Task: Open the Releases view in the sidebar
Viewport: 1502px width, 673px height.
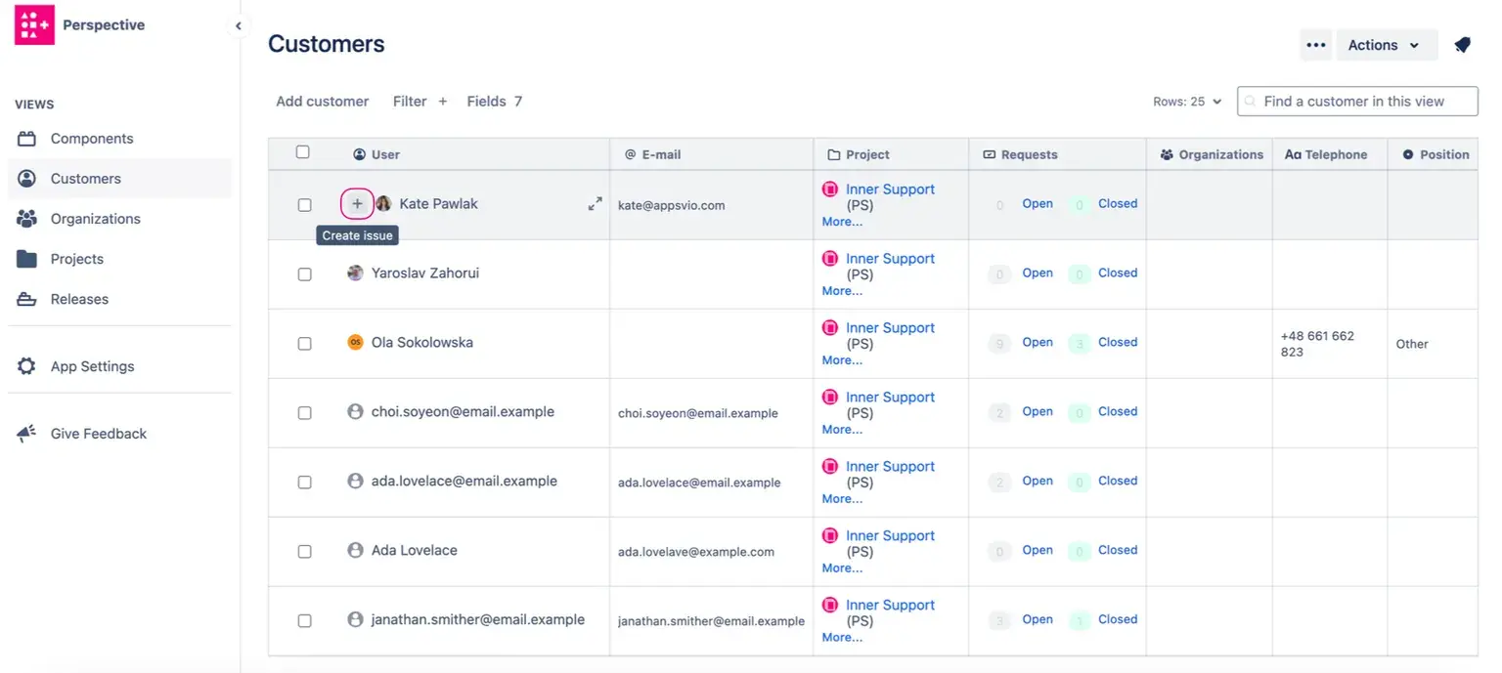Action: 78,299
